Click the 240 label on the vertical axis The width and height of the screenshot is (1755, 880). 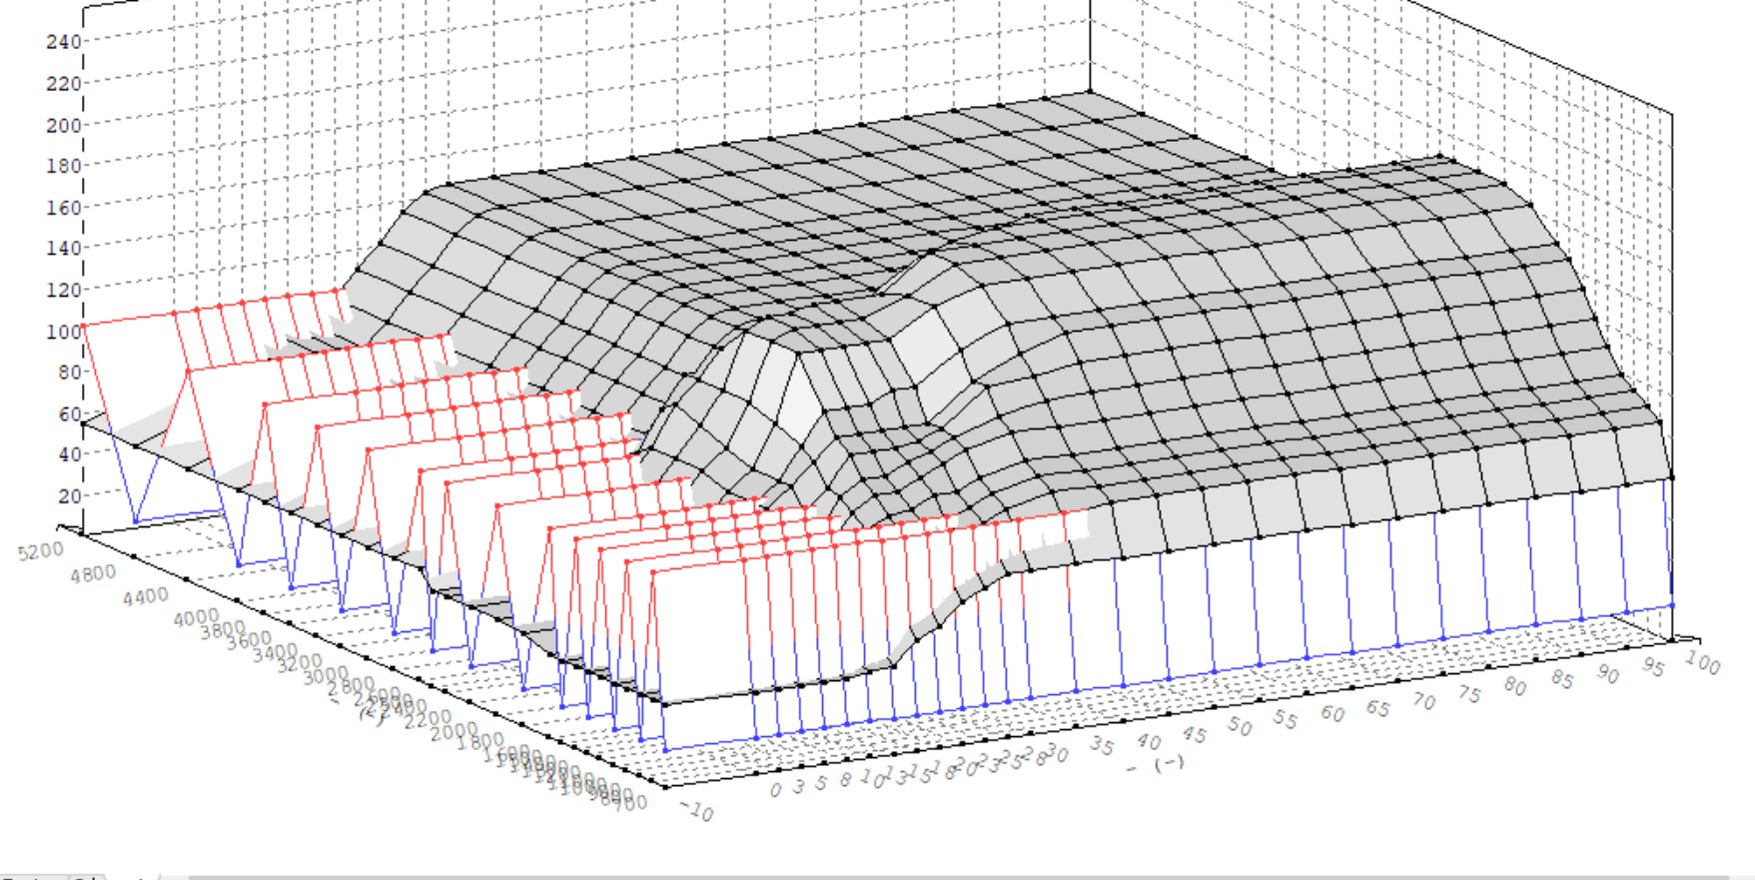62,42
